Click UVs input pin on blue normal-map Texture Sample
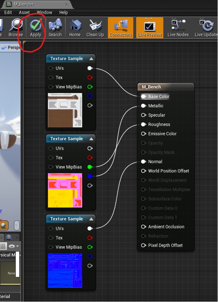This screenshot has width=218, height=302. click(x=51, y=228)
